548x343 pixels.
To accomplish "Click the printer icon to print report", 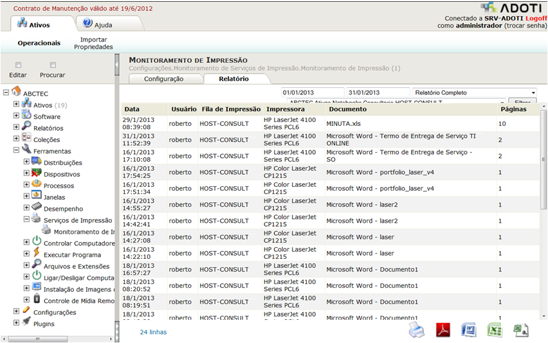I will tap(417, 330).
